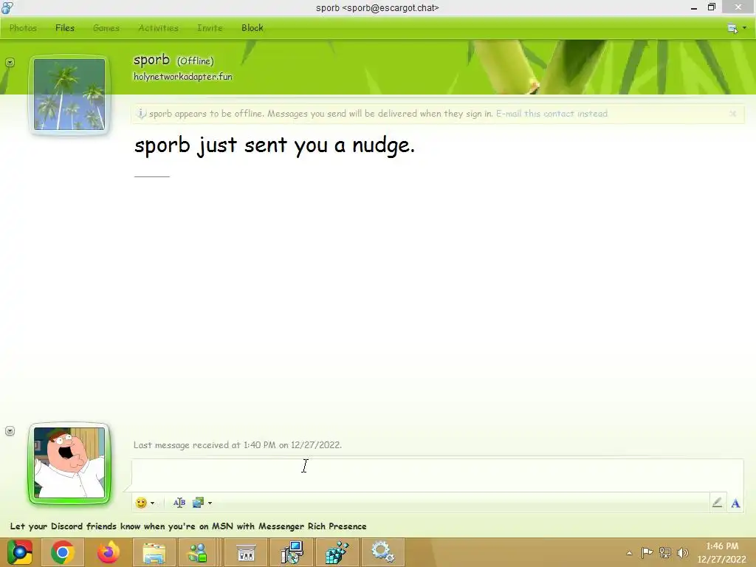Open File Explorer from the taskbar

pos(154,552)
